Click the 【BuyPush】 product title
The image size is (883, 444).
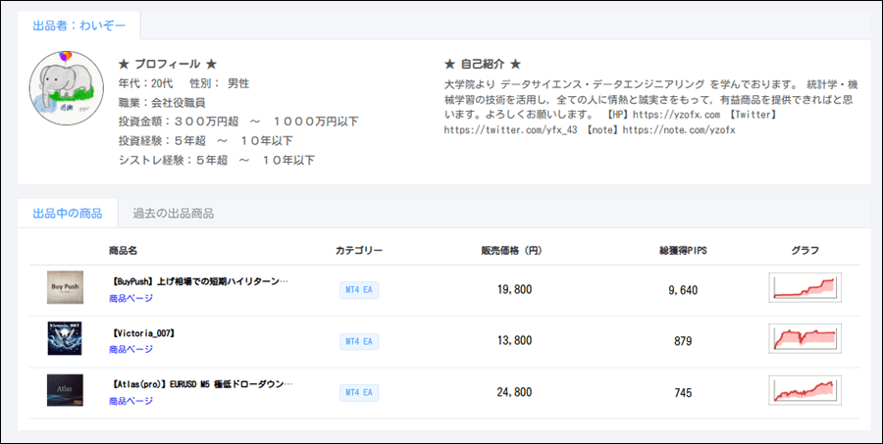tap(200, 280)
